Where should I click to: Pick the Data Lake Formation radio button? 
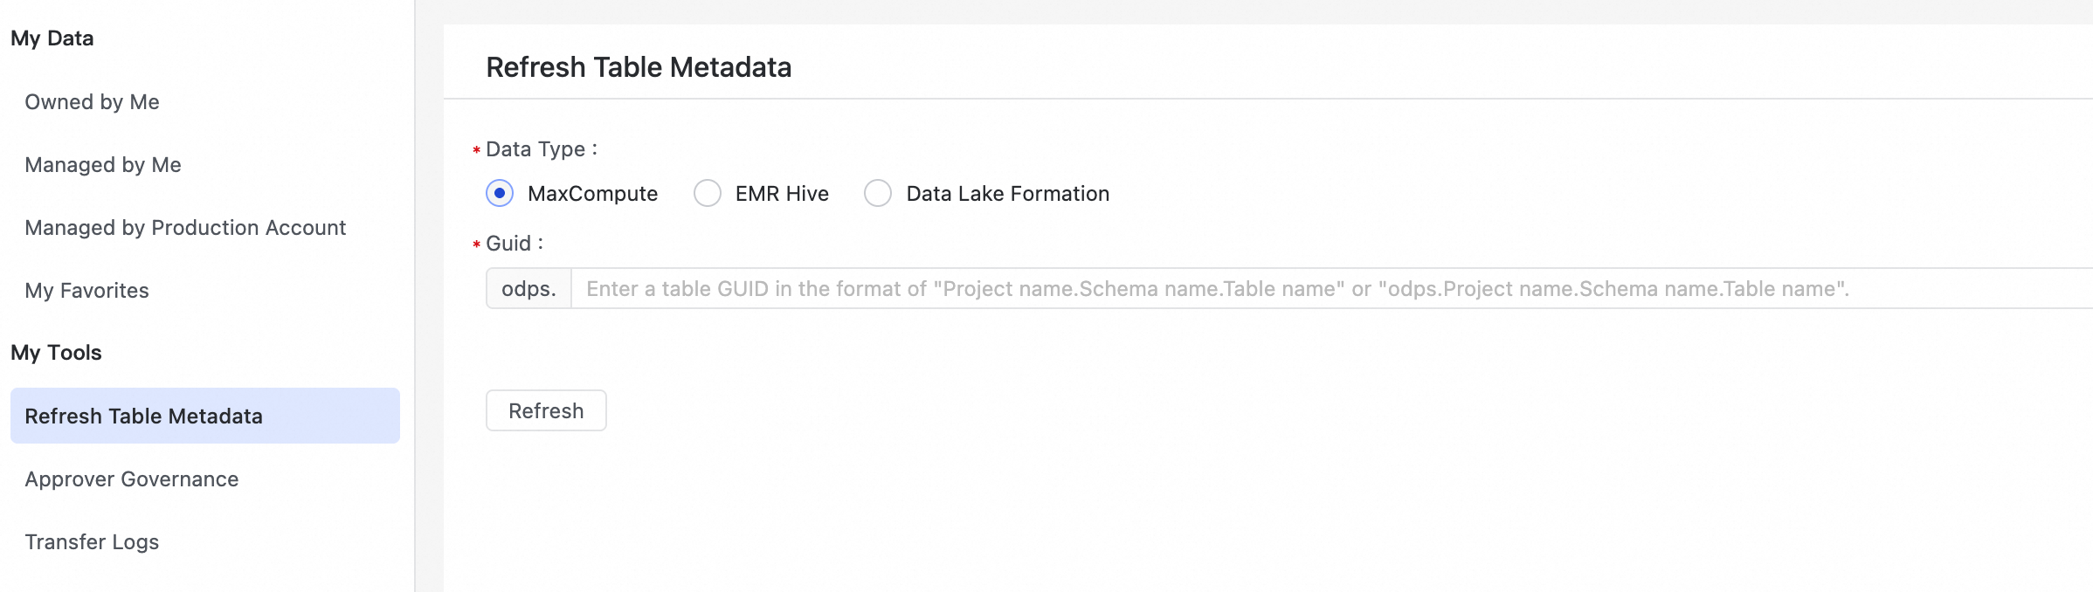click(x=878, y=193)
